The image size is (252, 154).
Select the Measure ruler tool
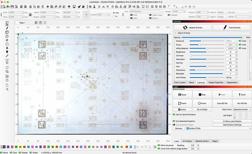(x=7, y=56)
